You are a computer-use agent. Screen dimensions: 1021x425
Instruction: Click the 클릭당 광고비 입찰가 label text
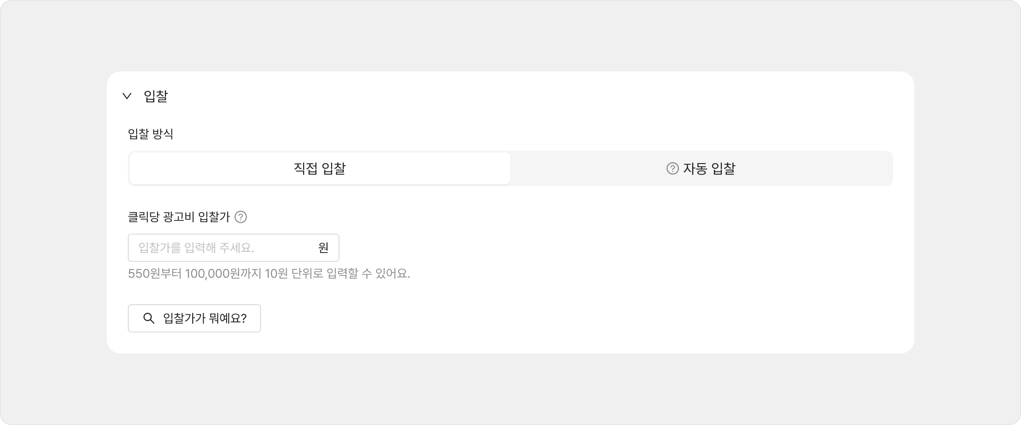179,217
